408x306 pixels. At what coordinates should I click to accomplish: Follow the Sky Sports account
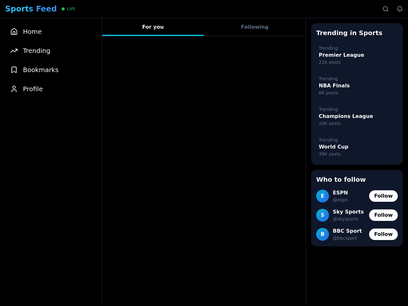(x=383, y=215)
